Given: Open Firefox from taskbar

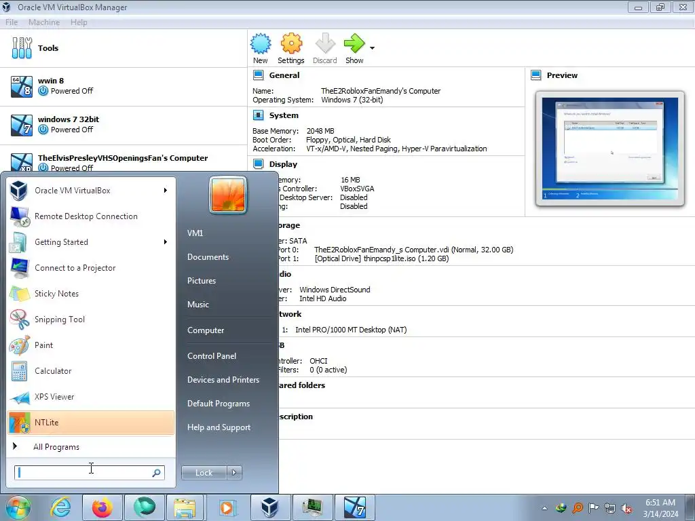Looking at the screenshot, I should (102, 507).
